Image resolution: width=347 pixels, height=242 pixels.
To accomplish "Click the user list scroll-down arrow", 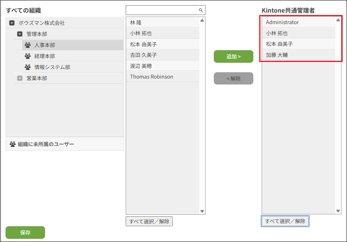I will tap(202, 211).
